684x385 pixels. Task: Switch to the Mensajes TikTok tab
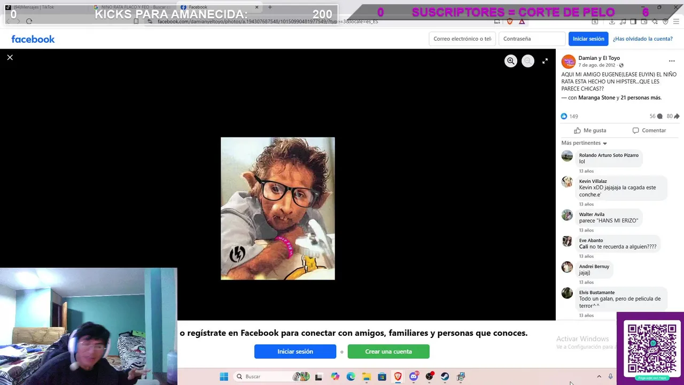(45, 7)
